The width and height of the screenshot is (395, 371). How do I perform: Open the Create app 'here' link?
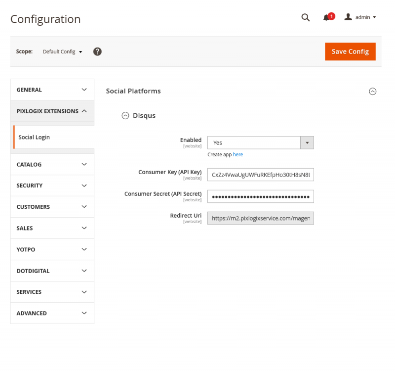click(x=238, y=154)
